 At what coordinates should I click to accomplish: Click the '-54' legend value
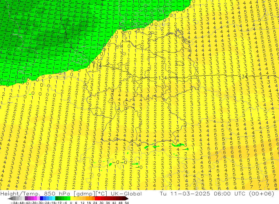point(14,203)
